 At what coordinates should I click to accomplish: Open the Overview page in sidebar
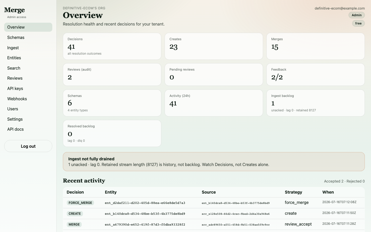point(28,27)
